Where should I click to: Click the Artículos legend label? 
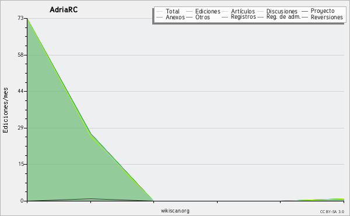[x=243, y=11]
